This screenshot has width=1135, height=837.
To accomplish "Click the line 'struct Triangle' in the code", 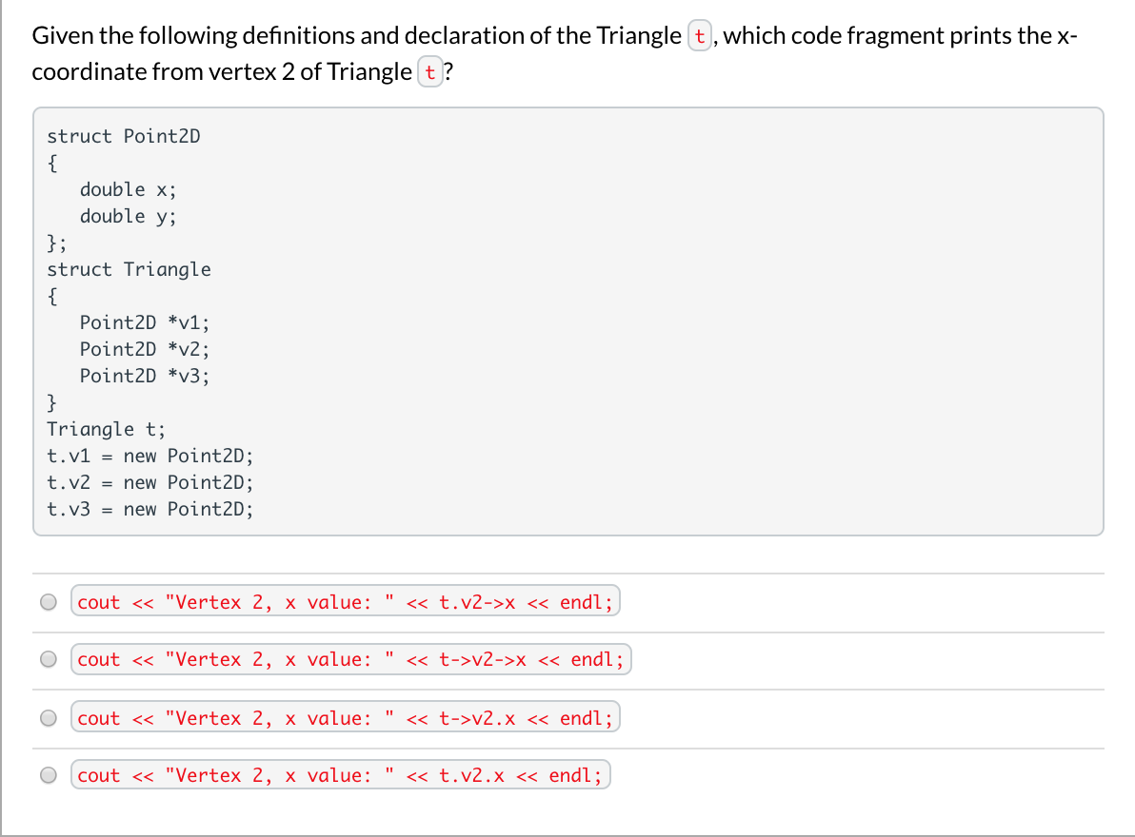I will pyautogui.click(x=129, y=269).
